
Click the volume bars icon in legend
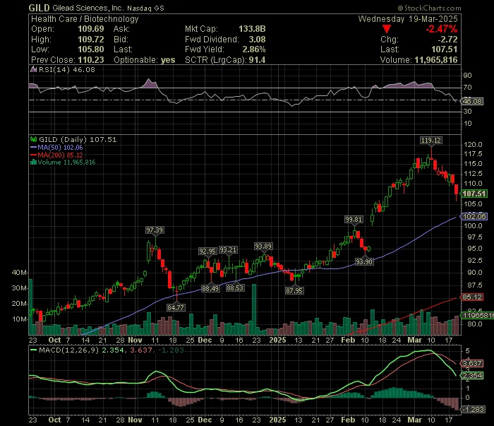point(33,162)
